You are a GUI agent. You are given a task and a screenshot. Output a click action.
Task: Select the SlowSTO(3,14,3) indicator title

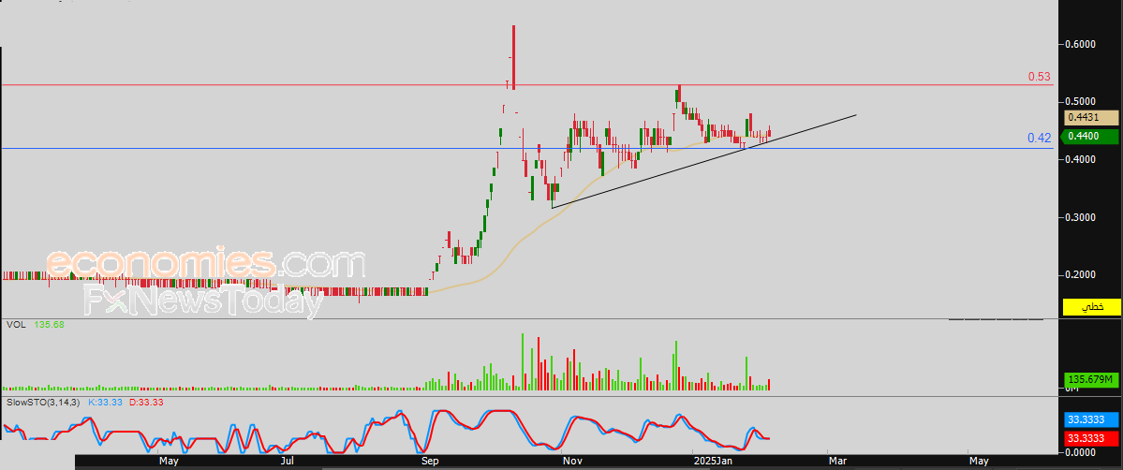coord(43,403)
